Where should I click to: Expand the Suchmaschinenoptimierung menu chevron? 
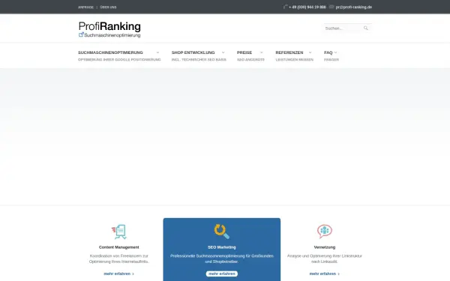click(157, 52)
